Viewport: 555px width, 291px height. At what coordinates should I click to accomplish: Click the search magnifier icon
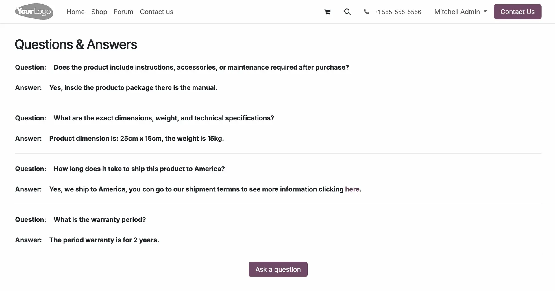347,12
